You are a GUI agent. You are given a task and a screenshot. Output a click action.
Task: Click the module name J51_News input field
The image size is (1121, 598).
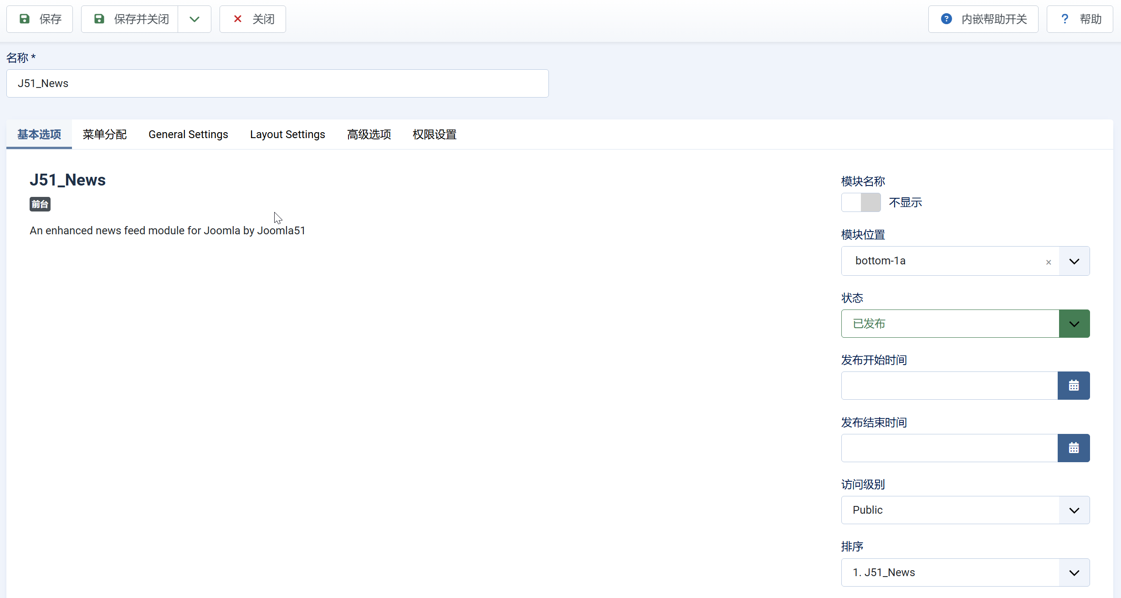[x=277, y=83]
